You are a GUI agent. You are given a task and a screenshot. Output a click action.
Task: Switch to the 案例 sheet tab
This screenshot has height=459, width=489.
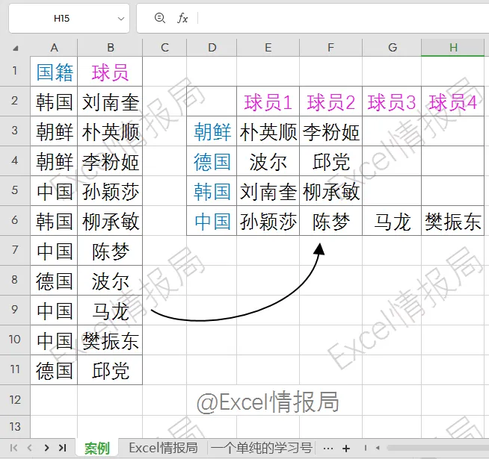(97, 449)
